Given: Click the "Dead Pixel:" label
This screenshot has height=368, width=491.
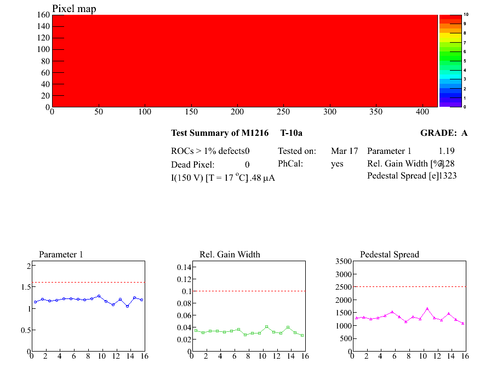Looking at the screenshot, I should pos(193,164).
